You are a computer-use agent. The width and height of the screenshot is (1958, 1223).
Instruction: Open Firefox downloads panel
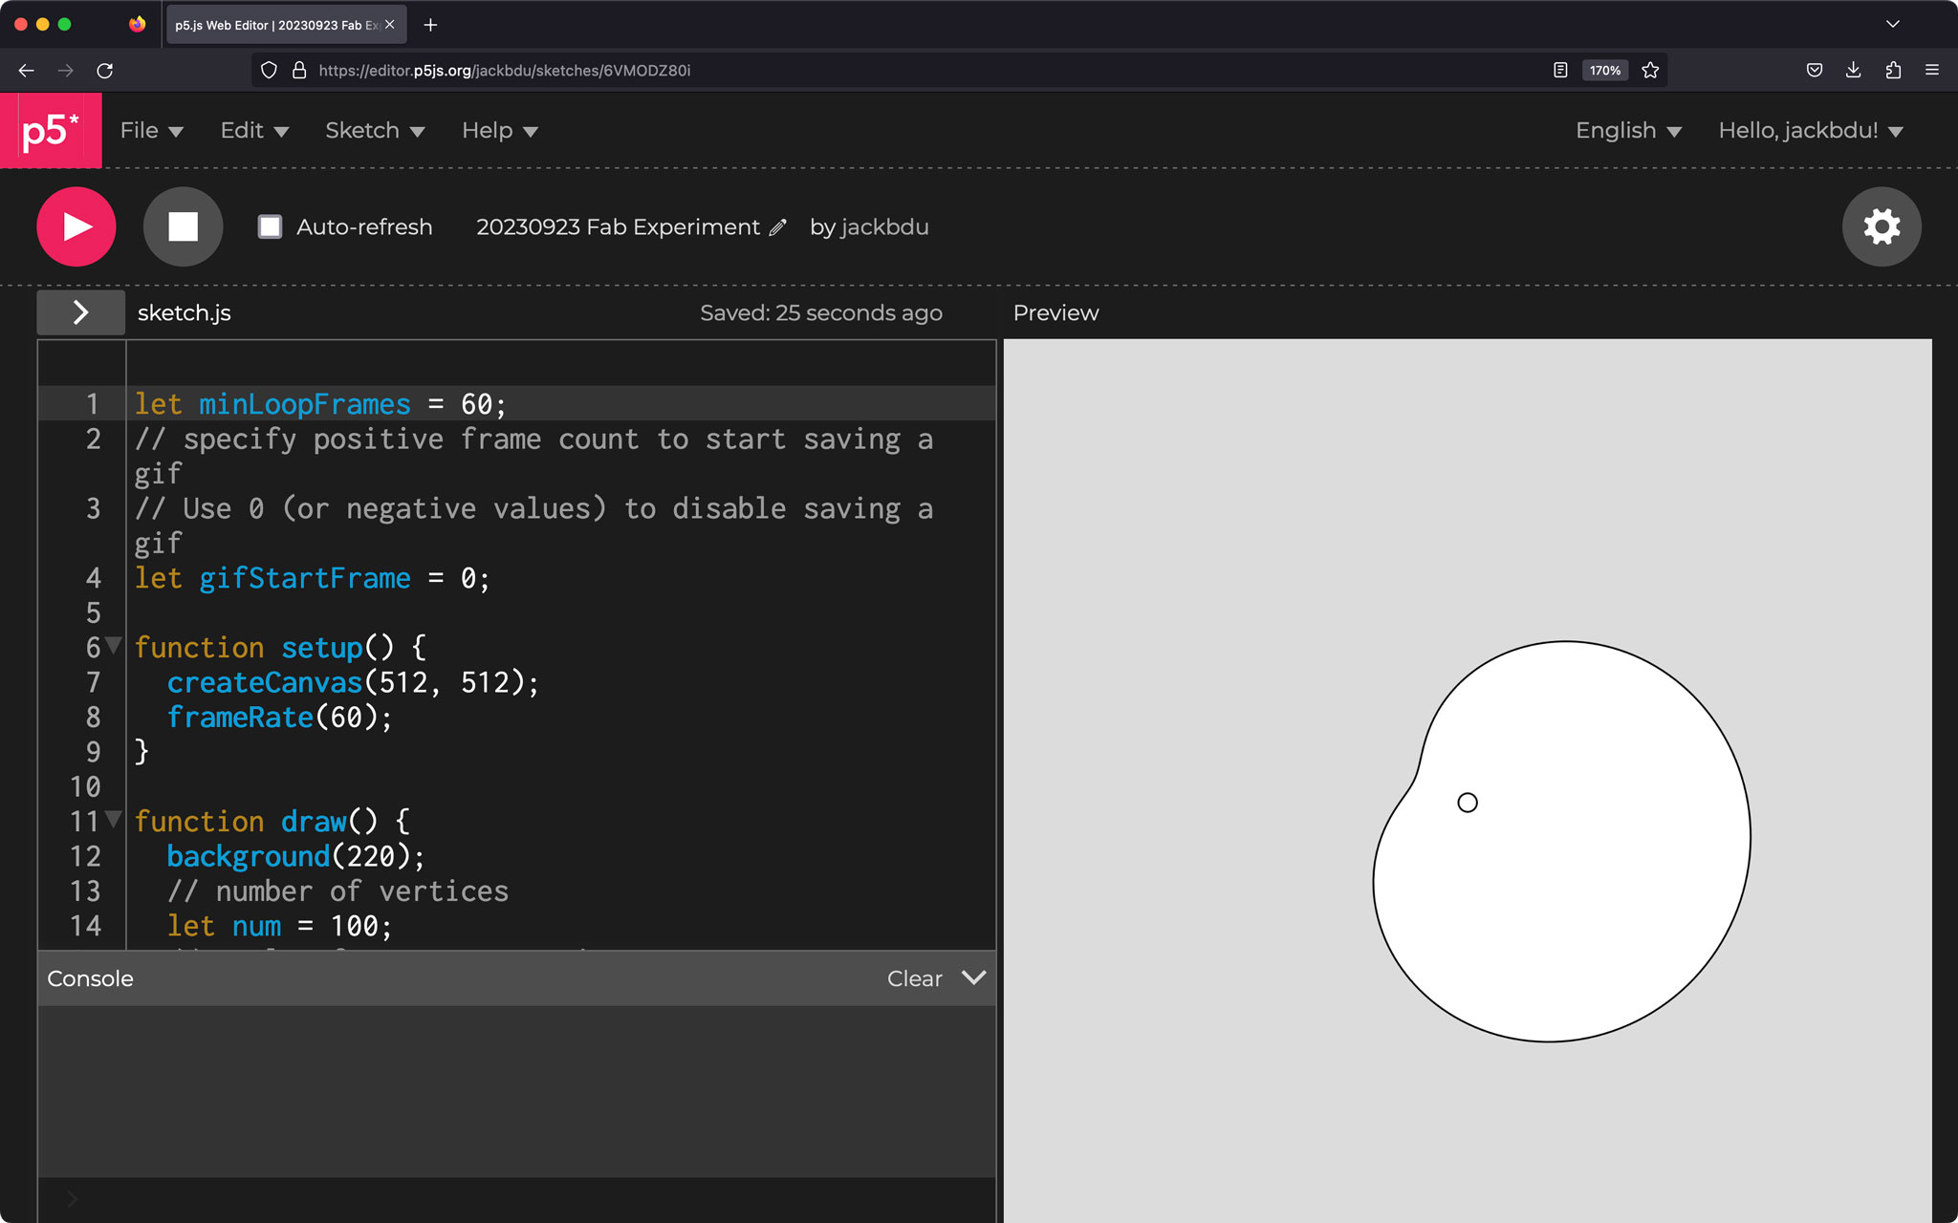click(1853, 70)
